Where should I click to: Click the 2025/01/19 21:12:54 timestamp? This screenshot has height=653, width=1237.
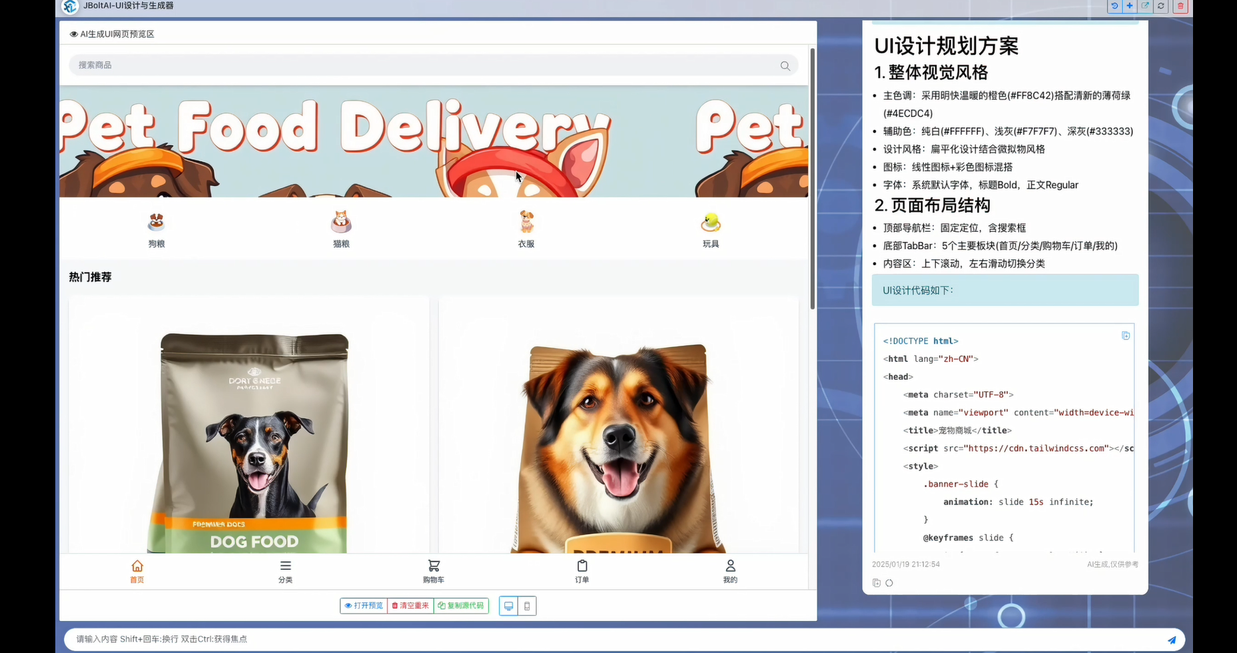[x=906, y=564]
